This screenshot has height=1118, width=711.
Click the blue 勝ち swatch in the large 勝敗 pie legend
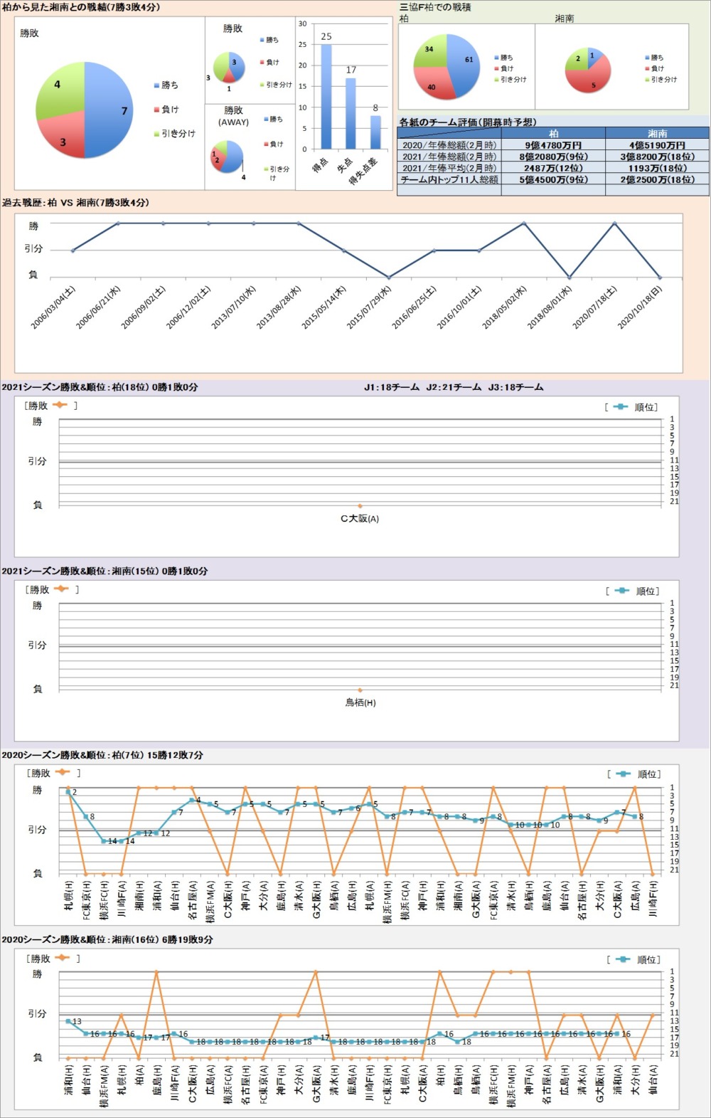coord(156,85)
